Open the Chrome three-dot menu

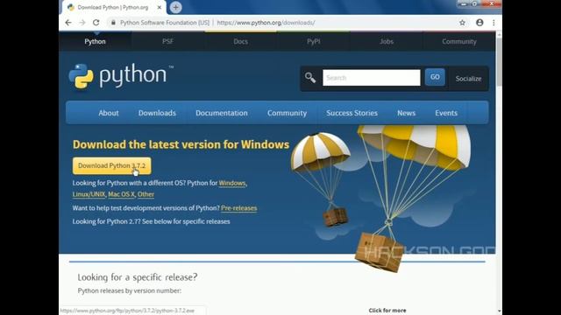pos(494,23)
